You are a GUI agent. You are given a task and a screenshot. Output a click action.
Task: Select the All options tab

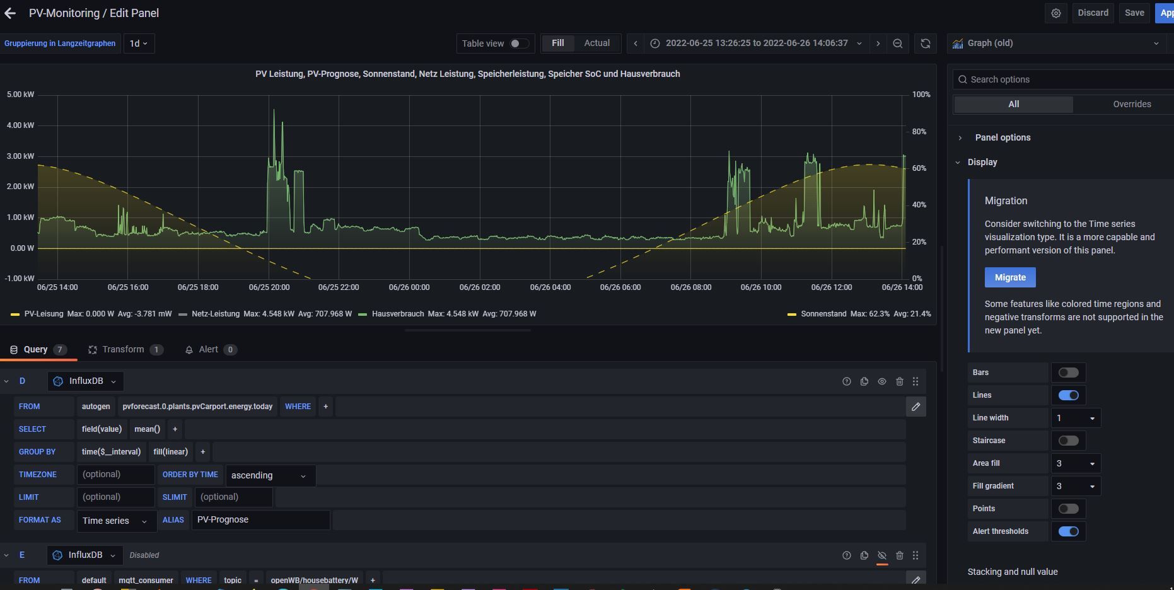coord(1013,105)
